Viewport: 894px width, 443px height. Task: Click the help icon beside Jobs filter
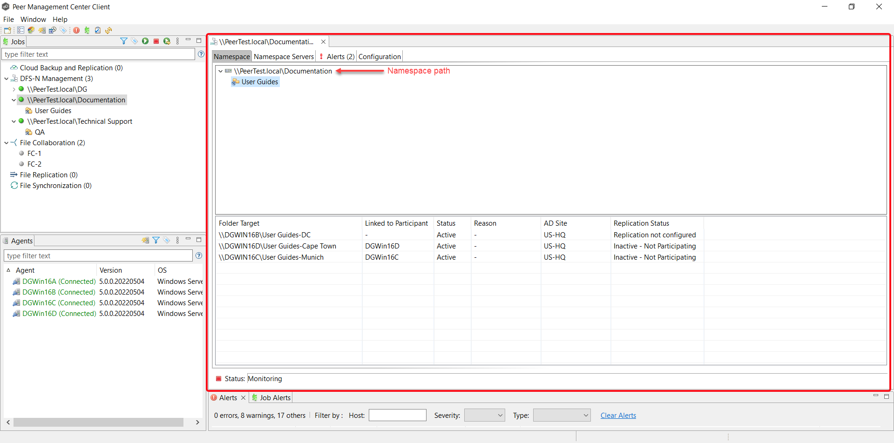click(201, 54)
